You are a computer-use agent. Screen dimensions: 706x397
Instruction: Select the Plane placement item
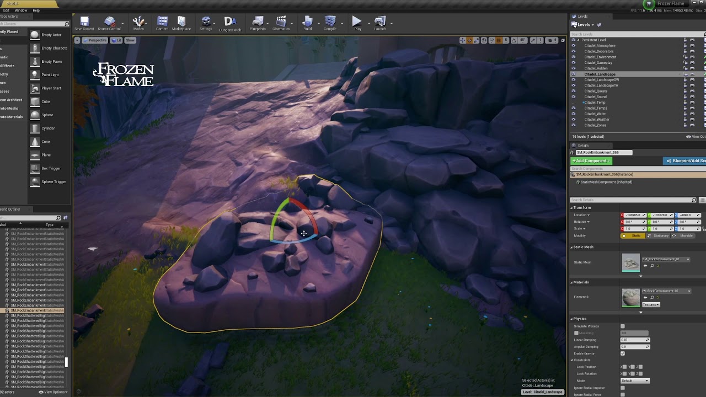49,155
